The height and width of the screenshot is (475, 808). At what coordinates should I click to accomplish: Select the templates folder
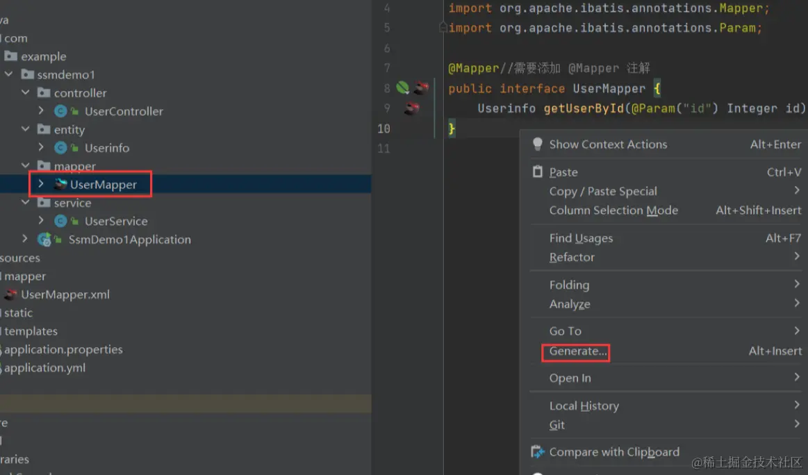(31, 331)
